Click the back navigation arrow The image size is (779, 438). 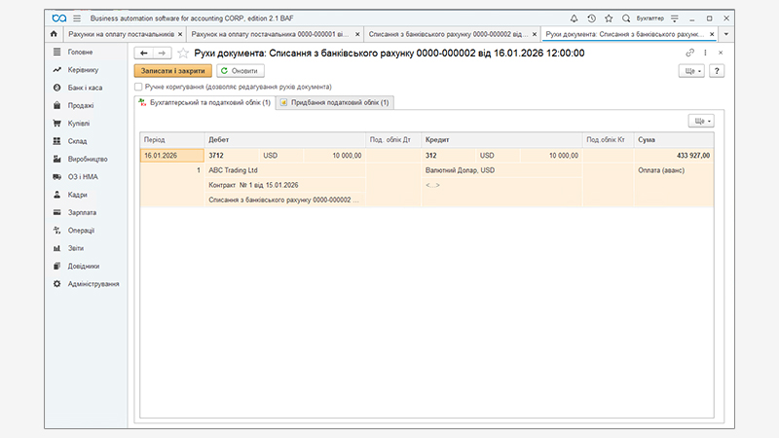[144, 53]
